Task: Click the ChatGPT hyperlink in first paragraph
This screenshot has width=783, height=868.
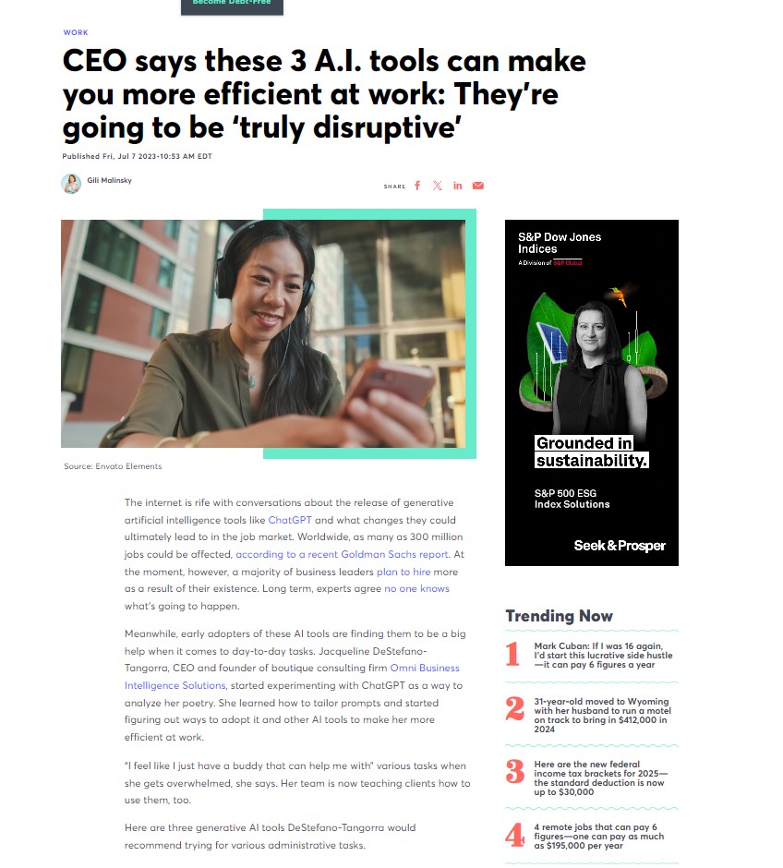Action: [290, 520]
